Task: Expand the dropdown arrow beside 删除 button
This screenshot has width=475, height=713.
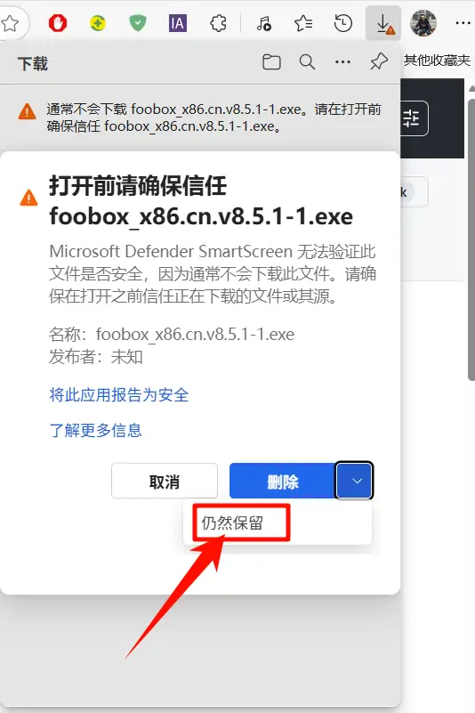Action: [355, 481]
